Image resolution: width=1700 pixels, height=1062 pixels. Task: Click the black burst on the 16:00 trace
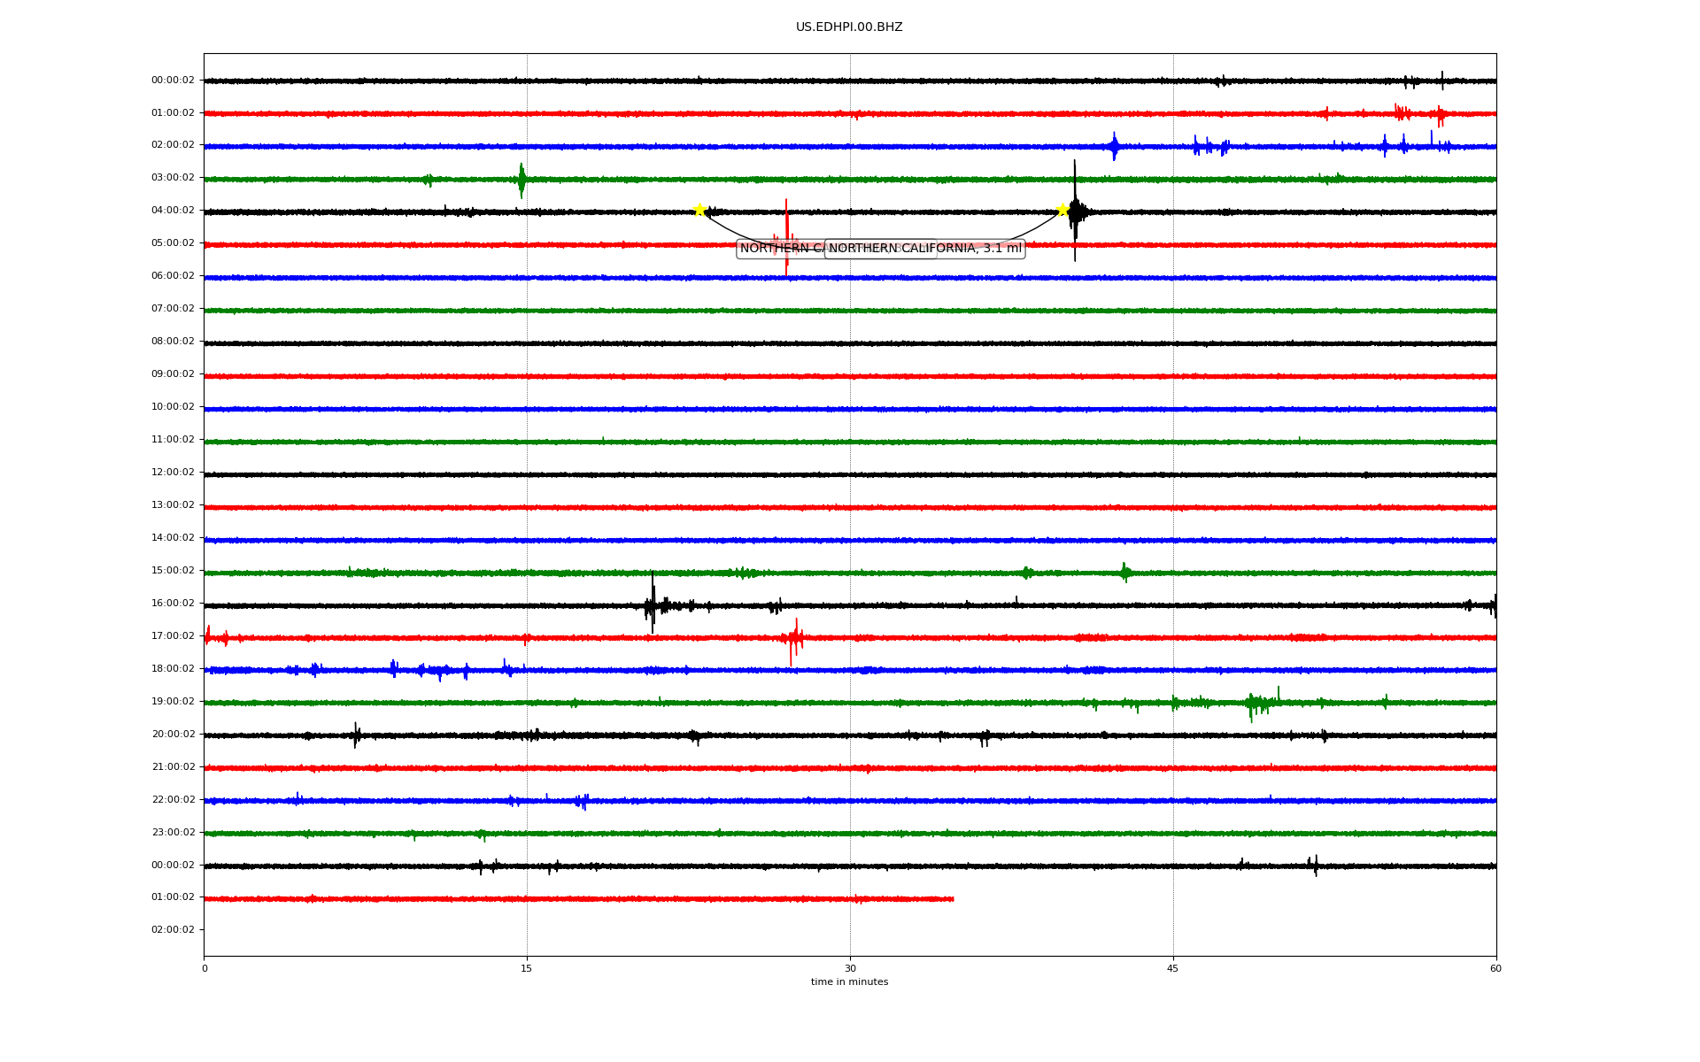pos(653,604)
